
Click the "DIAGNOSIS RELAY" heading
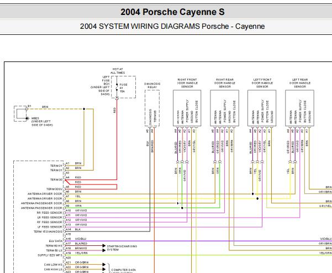pyautogui.click(x=152, y=85)
